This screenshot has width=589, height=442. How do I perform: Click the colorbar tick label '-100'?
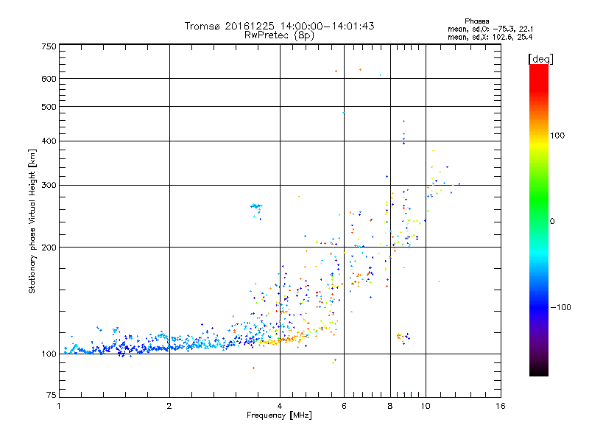tap(560, 307)
